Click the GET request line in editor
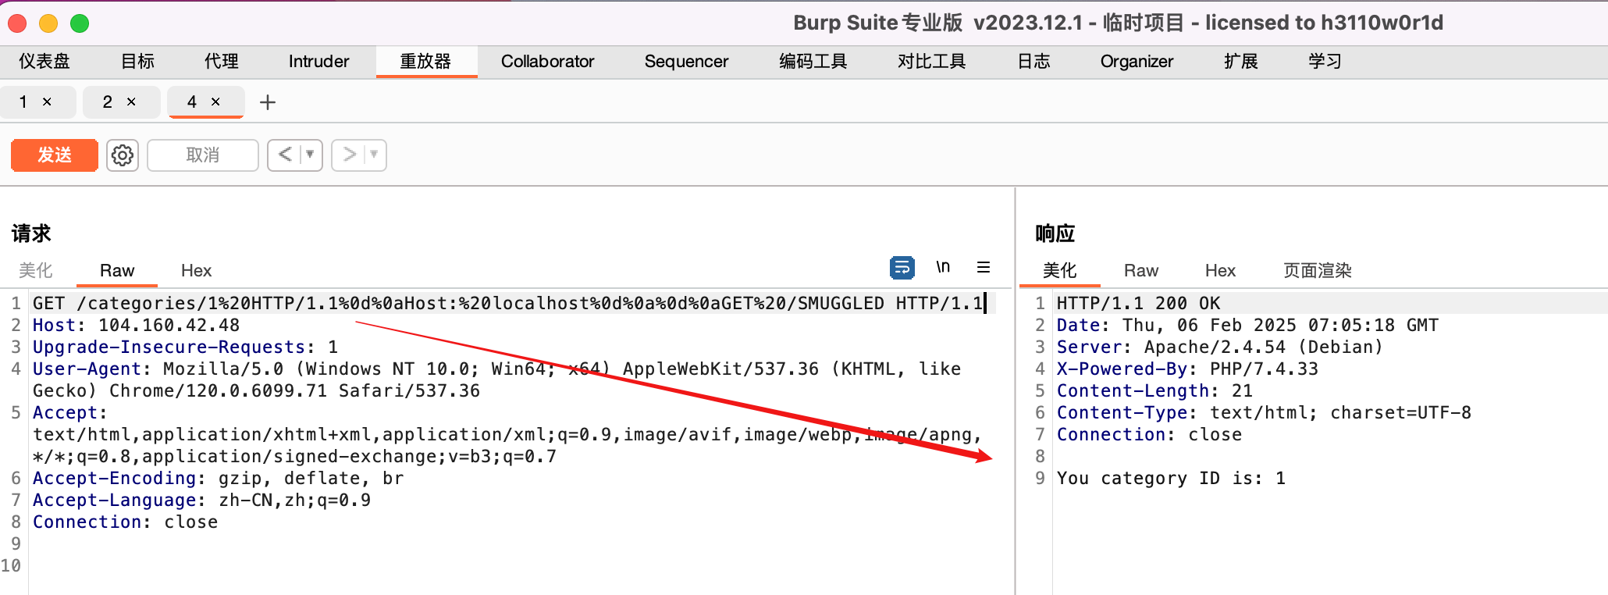This screenshot has width=1608, height=595. coord(507,303)
